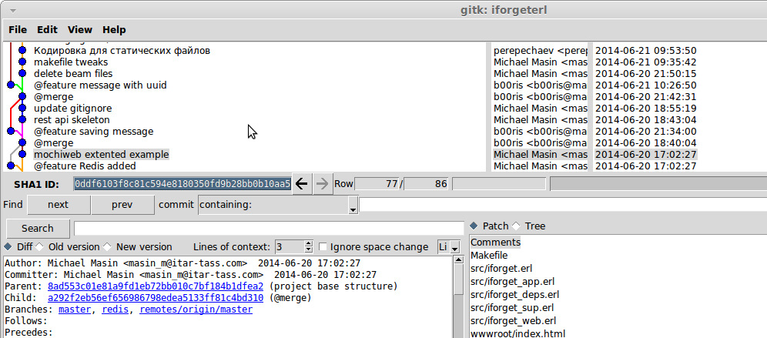Screen dimensions: 767x338
Task: Select 'src/iforget_app.erl' in the file list
Action: coord(512,282)
